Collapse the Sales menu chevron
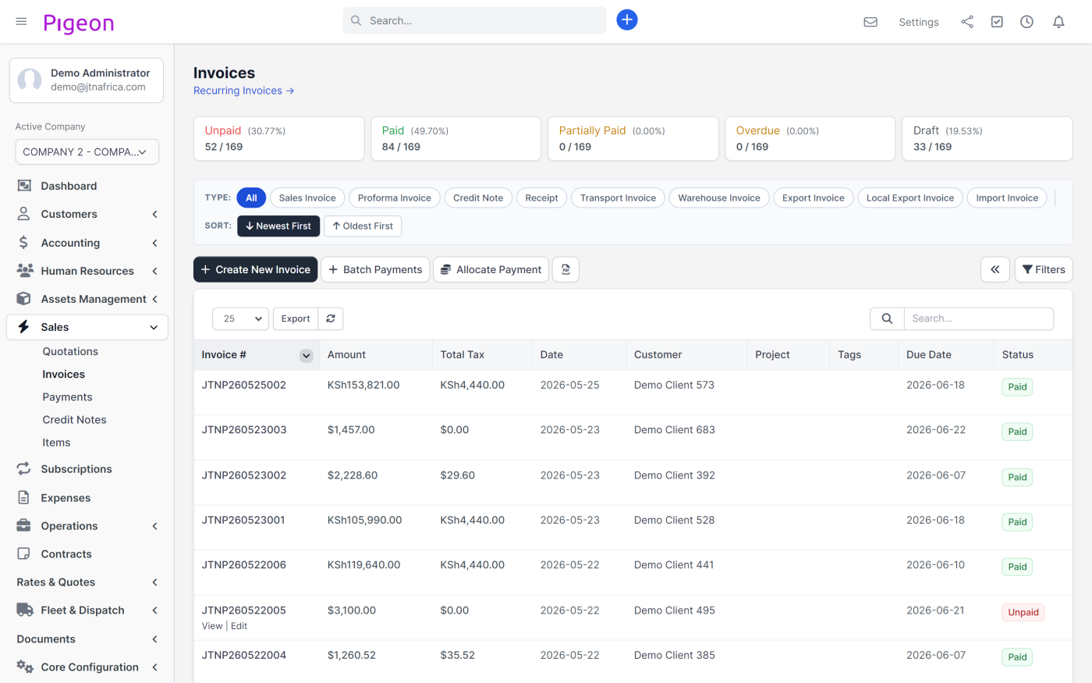This screenshot has height=683, width=1092. click(154, 327)
